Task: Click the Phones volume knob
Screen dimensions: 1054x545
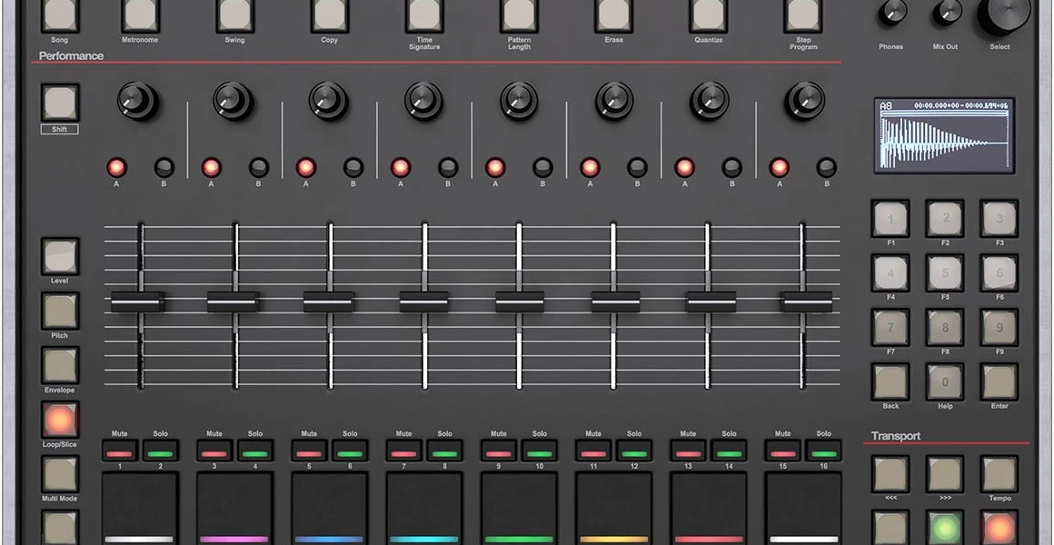Action: coord(891,13)
